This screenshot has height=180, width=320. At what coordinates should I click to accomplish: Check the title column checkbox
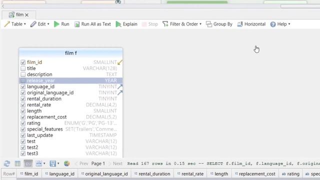(23, 68)
